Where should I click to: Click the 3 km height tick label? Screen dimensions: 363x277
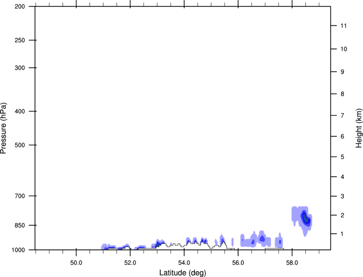(x=343, y=196)
